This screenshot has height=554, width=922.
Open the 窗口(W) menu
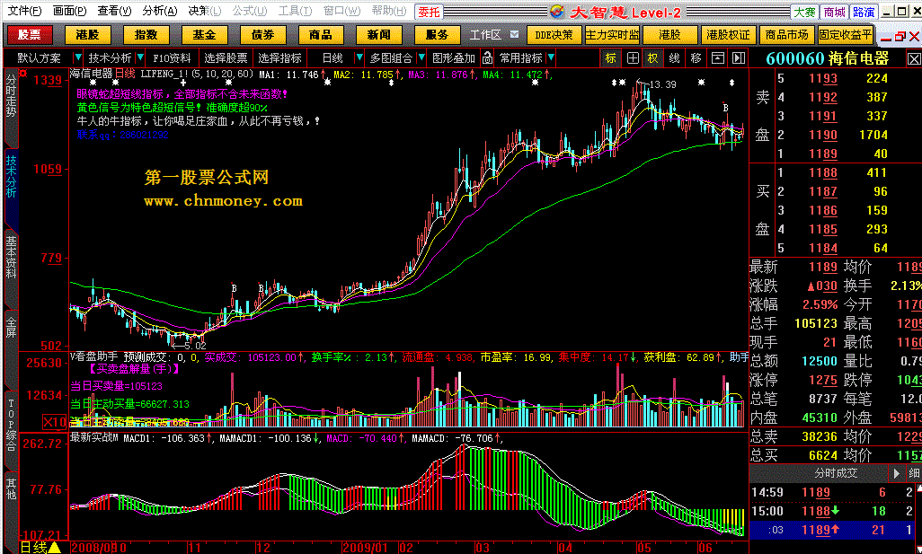tap(341, 11)
